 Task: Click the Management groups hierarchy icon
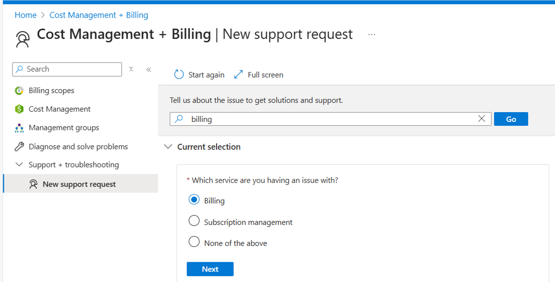(x=19, y=128)
